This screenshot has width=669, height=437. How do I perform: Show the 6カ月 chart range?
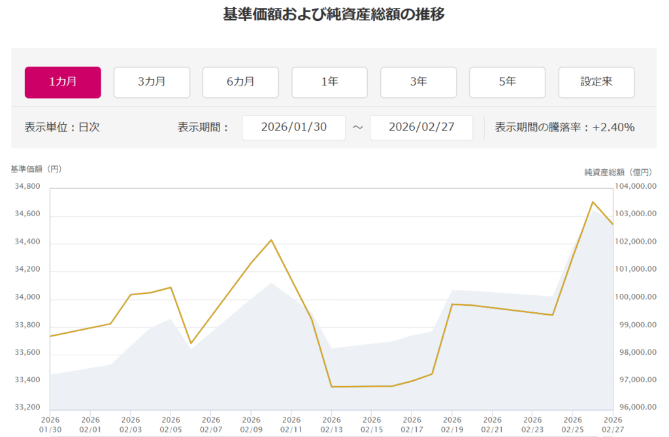pos(240,82)
